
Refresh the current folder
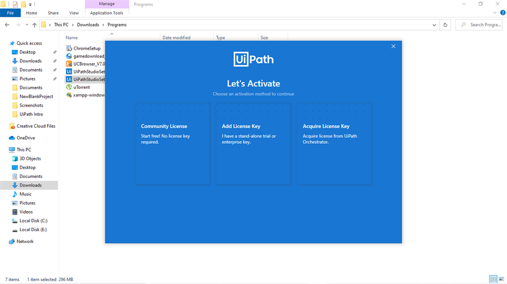pos(445,25)
